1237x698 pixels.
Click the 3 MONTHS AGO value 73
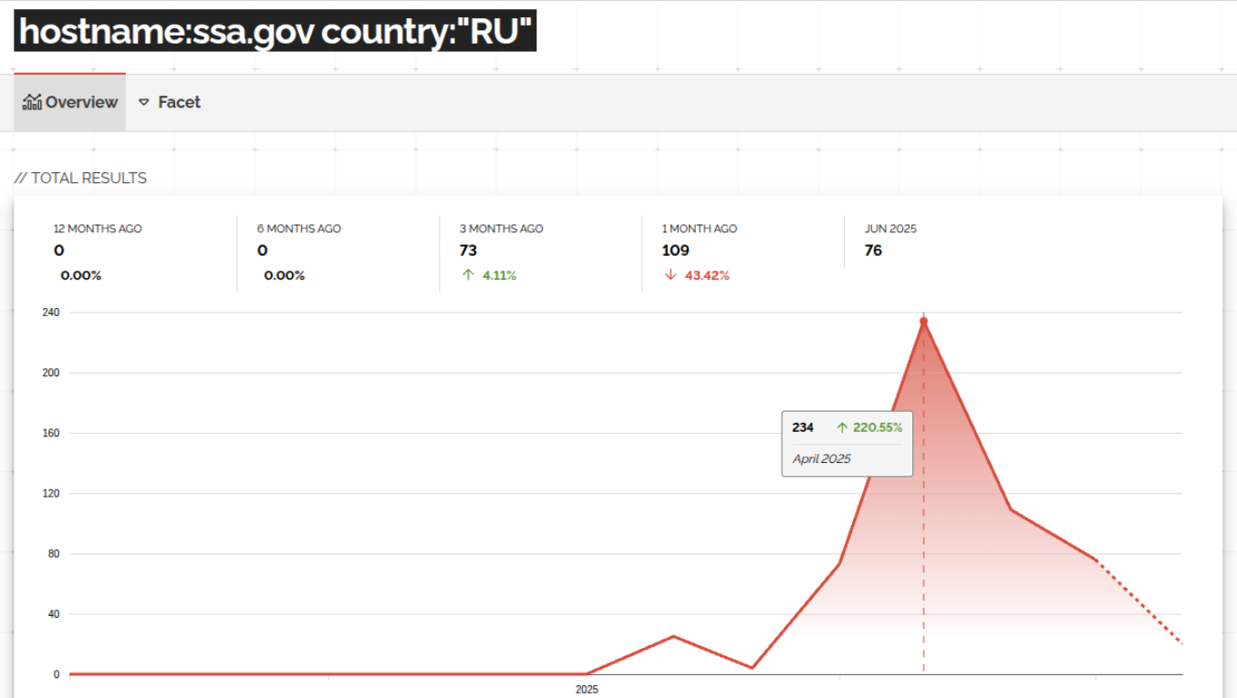pyautogui.click(x=468, y=251)
